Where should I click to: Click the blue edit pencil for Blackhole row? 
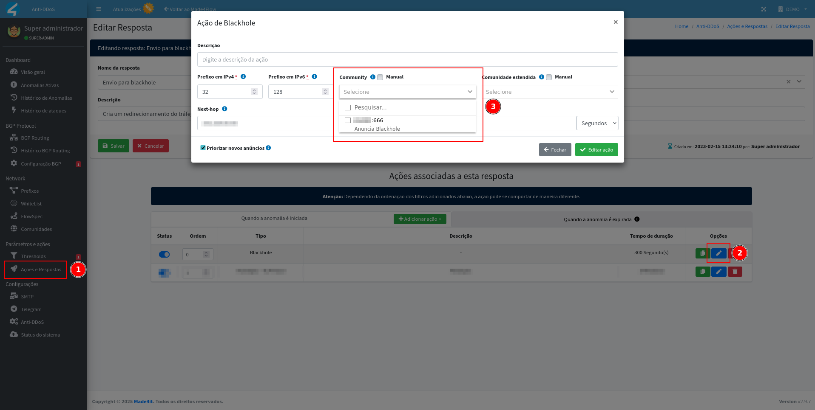point(718,253)
